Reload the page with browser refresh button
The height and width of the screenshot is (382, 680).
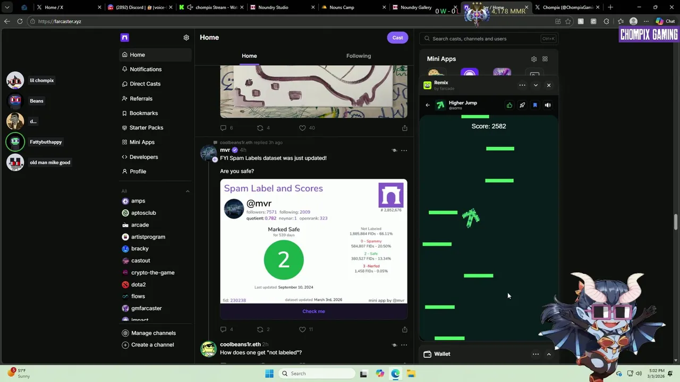pyautogui.click(x=20, y=21)
